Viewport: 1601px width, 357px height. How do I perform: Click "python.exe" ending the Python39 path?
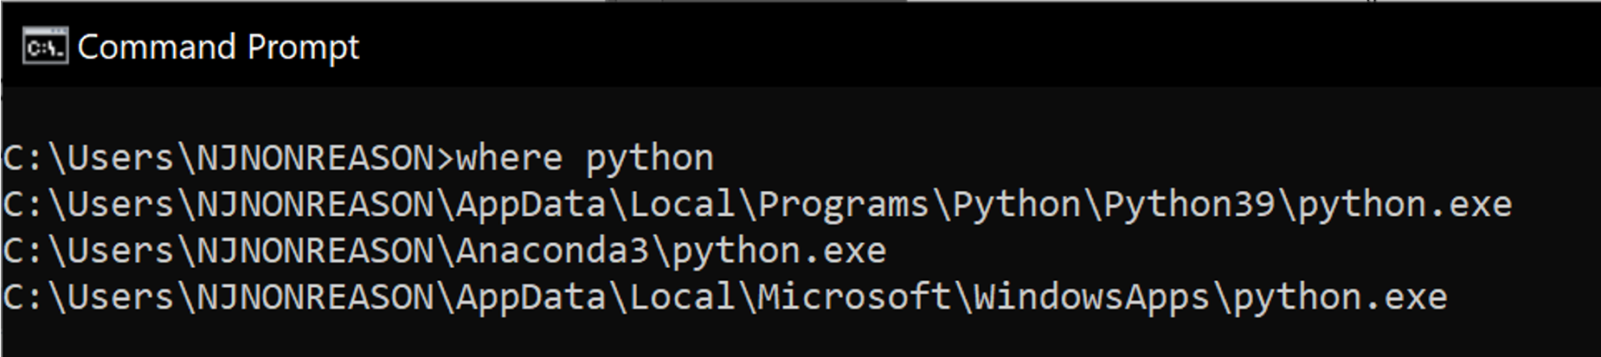(x=1404, y=205)
